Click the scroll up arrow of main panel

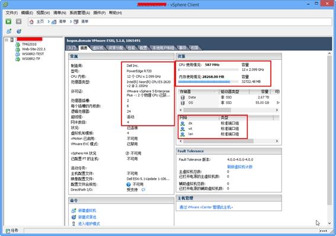pyautogui.click(x=329, y=53)
